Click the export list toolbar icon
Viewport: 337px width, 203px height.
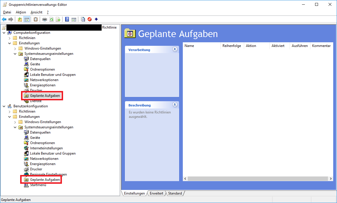tap(58, 20)
